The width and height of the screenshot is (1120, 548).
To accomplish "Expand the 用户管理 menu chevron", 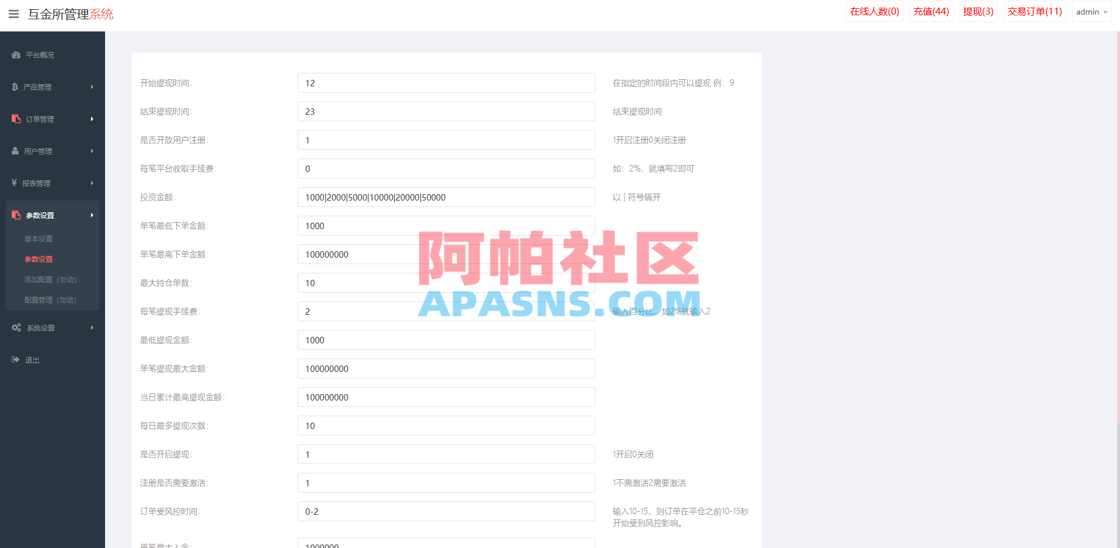I will [x=92, y=150].
